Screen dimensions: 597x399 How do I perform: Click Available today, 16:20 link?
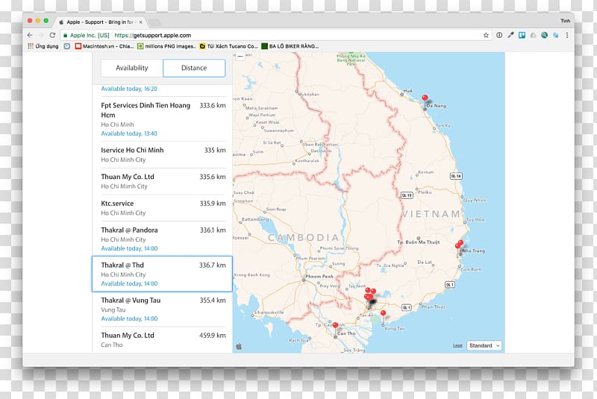point(129,89)
